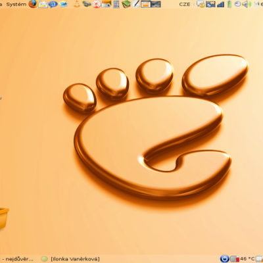Launch the text editor pencil icon
This screenshot has height=263, width=263.
pos(135,4)
